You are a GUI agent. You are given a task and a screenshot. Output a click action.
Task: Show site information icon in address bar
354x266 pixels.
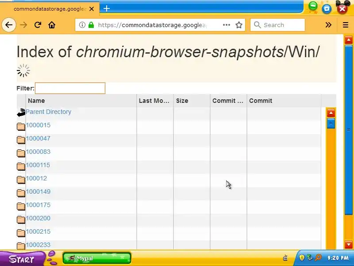coord(82,25)
